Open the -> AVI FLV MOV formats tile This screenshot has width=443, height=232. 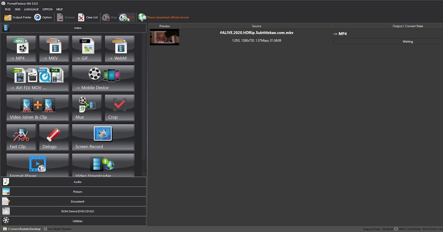tap(38, 78)
